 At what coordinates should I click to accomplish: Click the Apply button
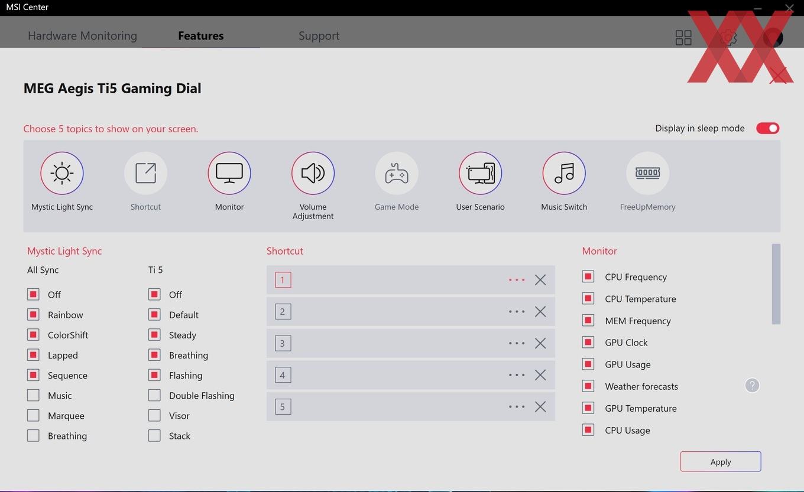[x=721, y=461]
